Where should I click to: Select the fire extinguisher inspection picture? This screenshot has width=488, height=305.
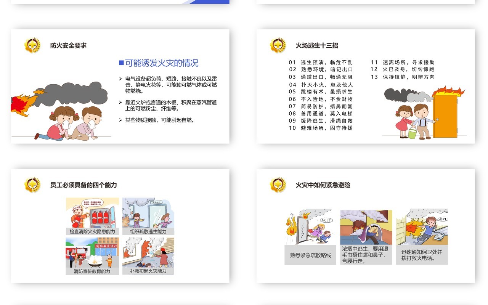pos(92,213)
